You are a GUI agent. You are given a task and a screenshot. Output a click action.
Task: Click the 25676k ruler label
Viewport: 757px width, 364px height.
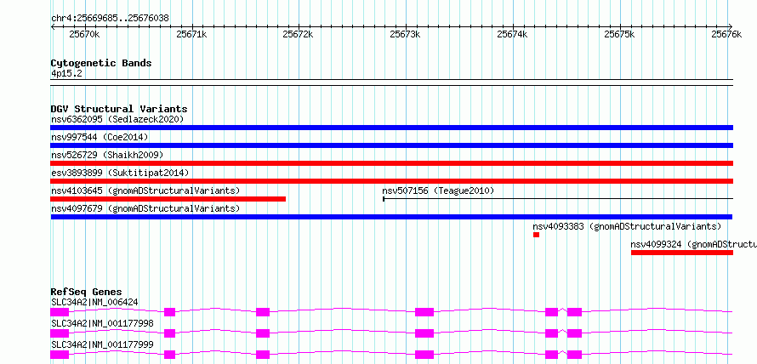[x=726, y=34]
